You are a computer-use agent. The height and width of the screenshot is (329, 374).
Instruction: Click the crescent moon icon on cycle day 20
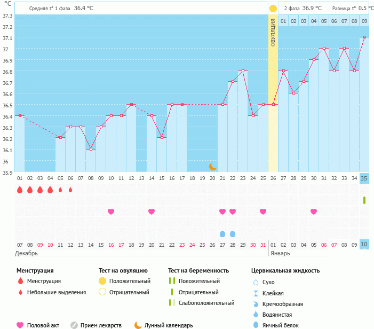pyautogui.click(x=212, y=167)
